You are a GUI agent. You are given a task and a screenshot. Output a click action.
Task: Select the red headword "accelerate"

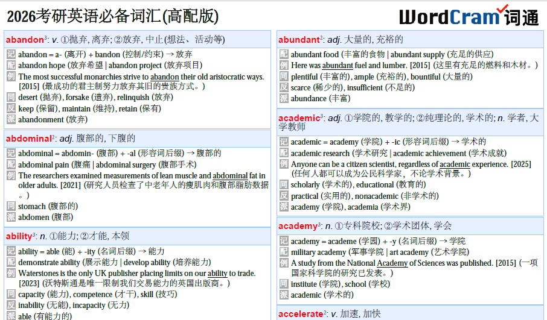coord(300,314)
